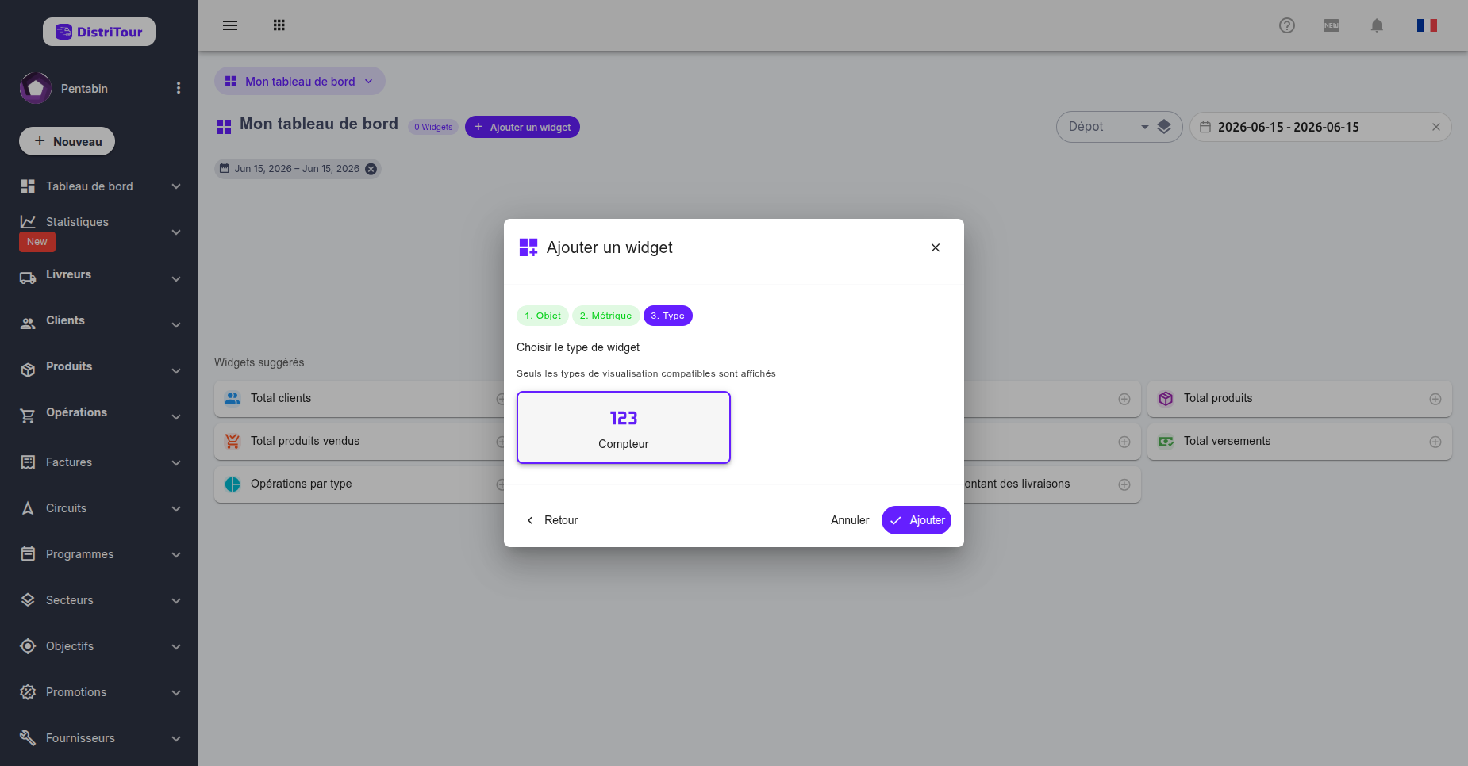Screen dimensions: 1468x766
Task: Select the Compteur widget type card
Action: click(624, 427)
